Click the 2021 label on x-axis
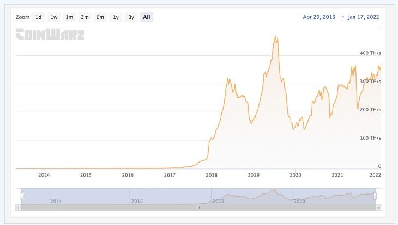398x225 pixels. [337, 175]
